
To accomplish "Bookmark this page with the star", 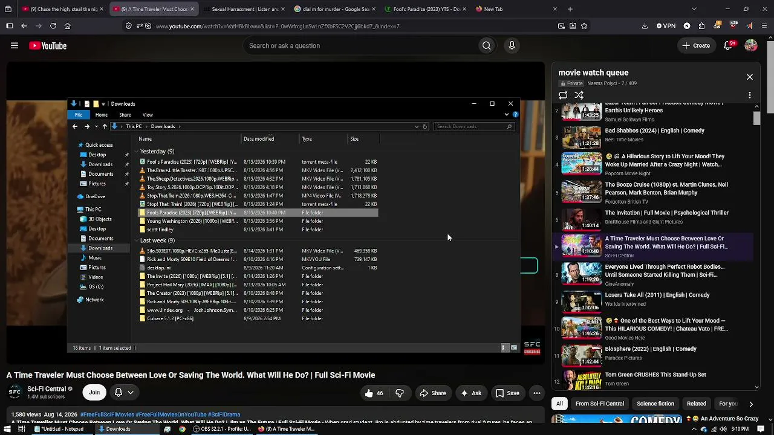I will coord(584,26).
